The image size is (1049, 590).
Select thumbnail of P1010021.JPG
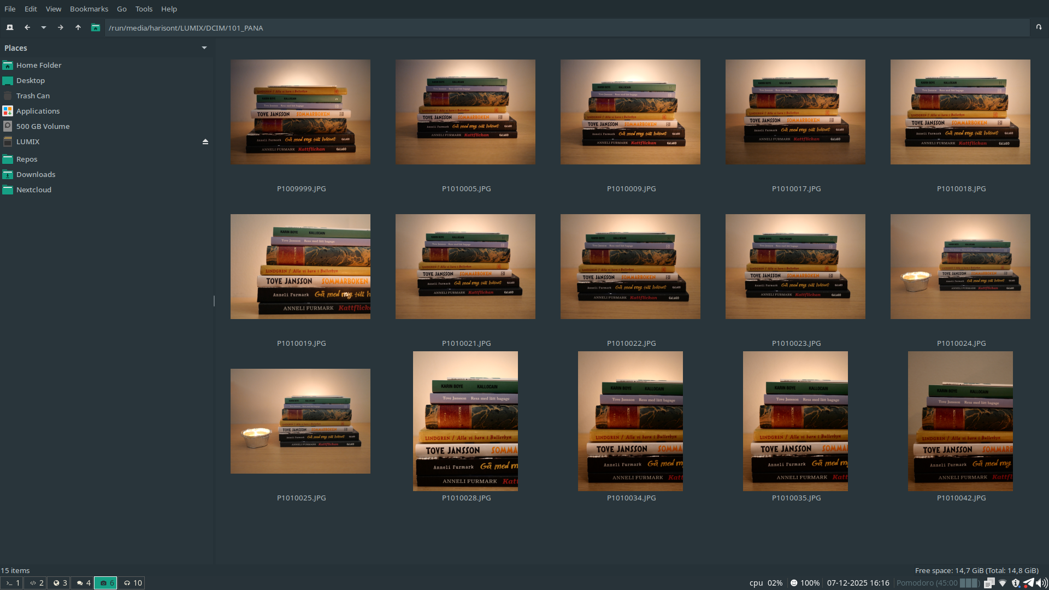[465, 267]
